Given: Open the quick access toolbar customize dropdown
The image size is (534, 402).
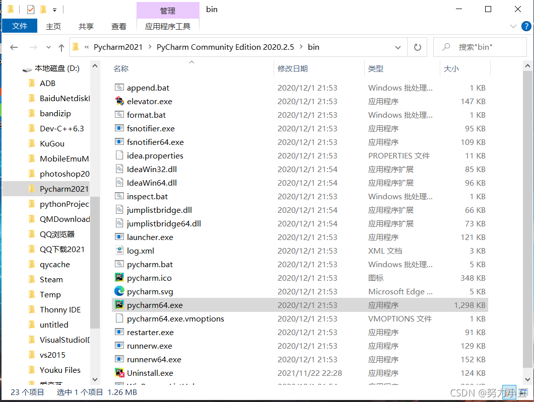Looking at the screenshot, I should [x=54, y=10].
